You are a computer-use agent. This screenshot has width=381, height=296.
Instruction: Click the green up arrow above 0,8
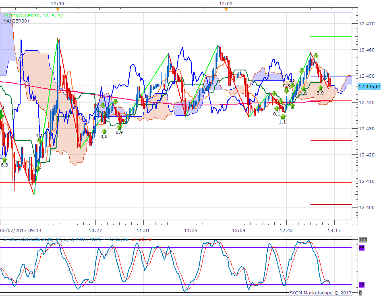(104, 131)
